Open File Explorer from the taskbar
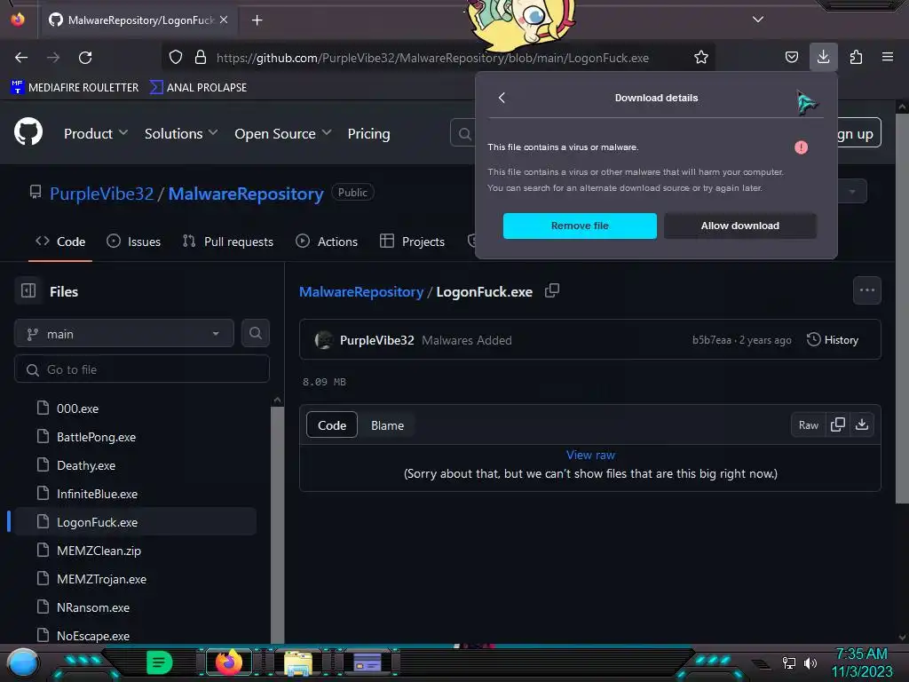 tap(298, 662)
